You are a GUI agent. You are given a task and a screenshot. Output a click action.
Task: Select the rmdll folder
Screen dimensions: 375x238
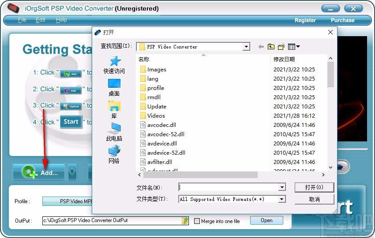click(x=150, y=97)
